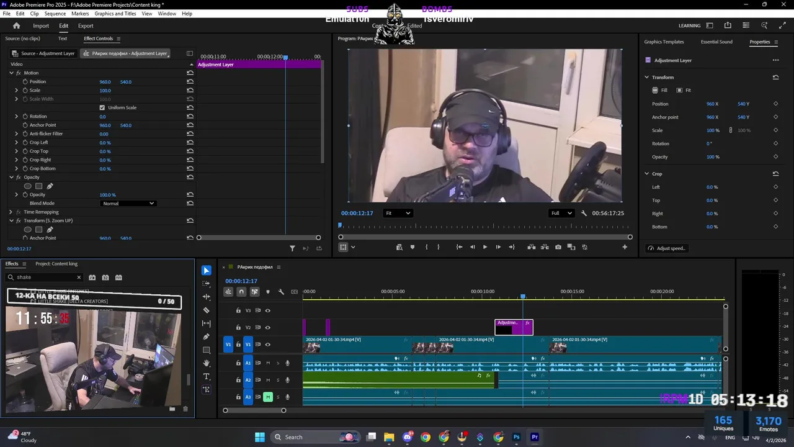Mute audio track A1
The height and width of the screenshot is (447, 794).
point(268,363)
